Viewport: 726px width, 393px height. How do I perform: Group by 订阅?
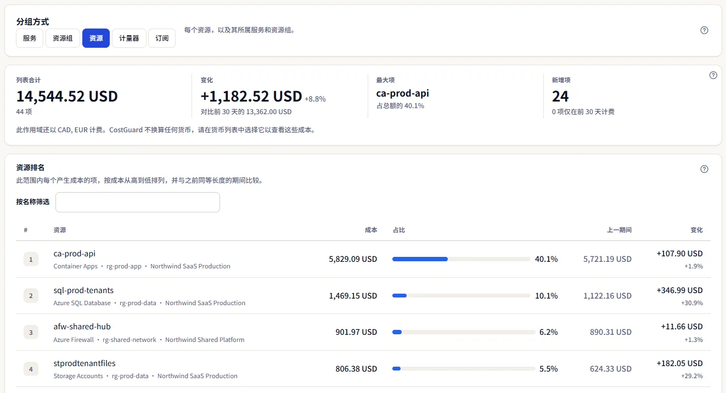[x=162, y=38]
